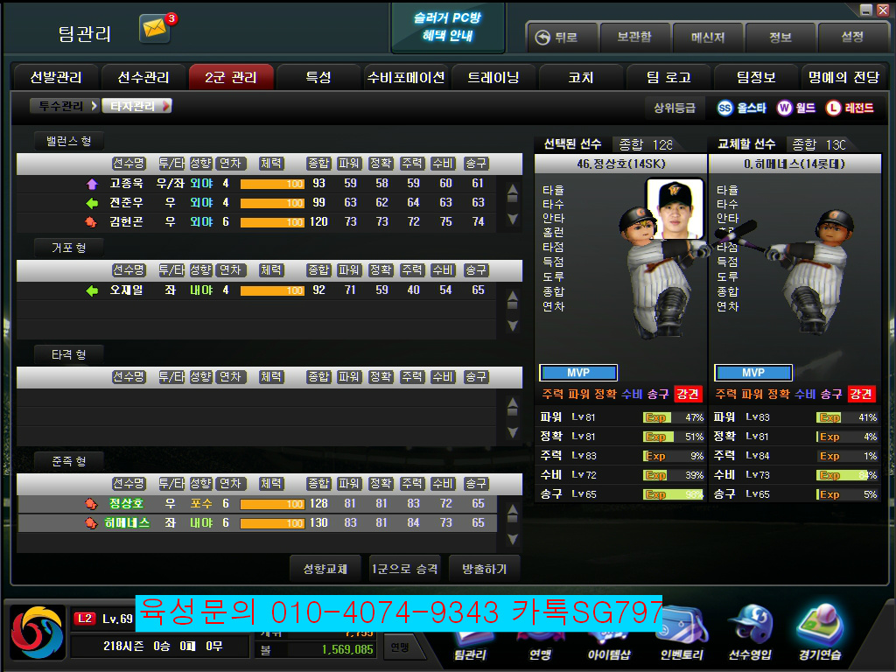Click 송구 Exp bar for selected player

click(673, 494)
